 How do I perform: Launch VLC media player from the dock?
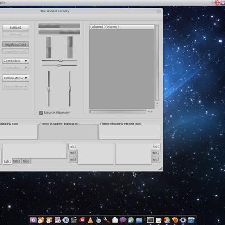[91, 220]
